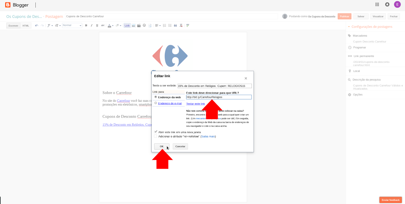Click the Carrefour link in Sobre paragraph
This screenshot has height=204, width=405.
124,101
